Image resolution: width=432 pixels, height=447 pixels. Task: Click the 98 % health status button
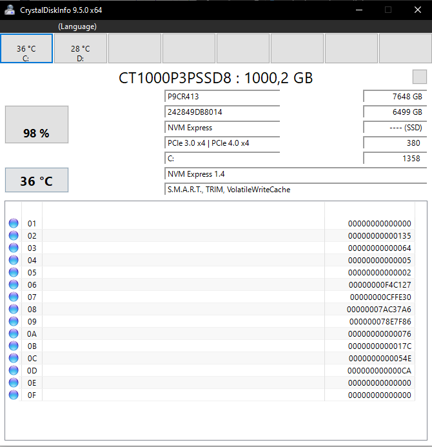[37, 124]
